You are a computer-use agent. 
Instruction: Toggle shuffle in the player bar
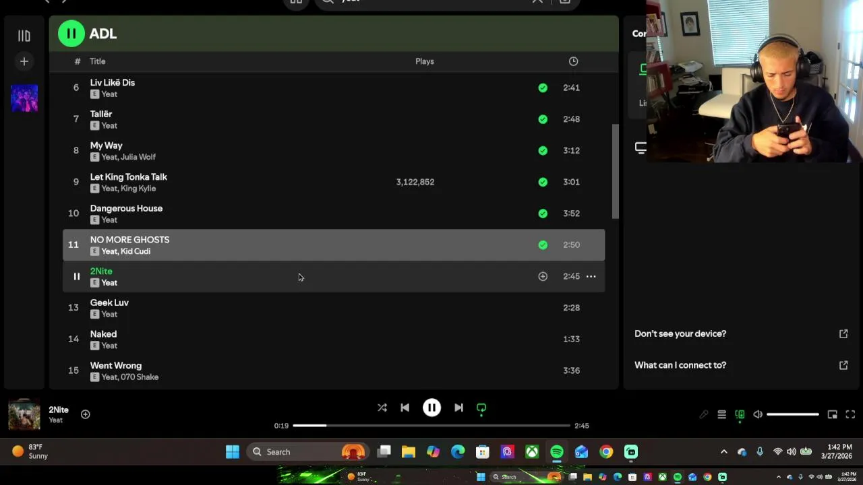coord(382,408)
